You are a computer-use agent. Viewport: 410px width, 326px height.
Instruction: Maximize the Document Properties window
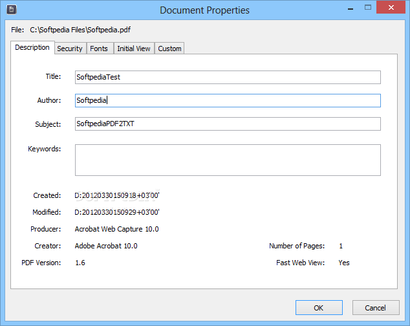tap(368, 8)
